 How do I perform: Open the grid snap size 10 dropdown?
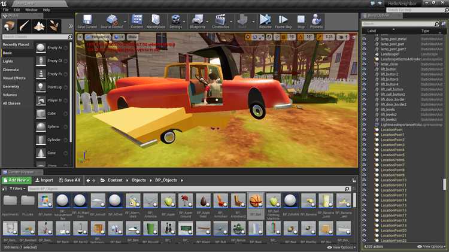click(291, 37)
